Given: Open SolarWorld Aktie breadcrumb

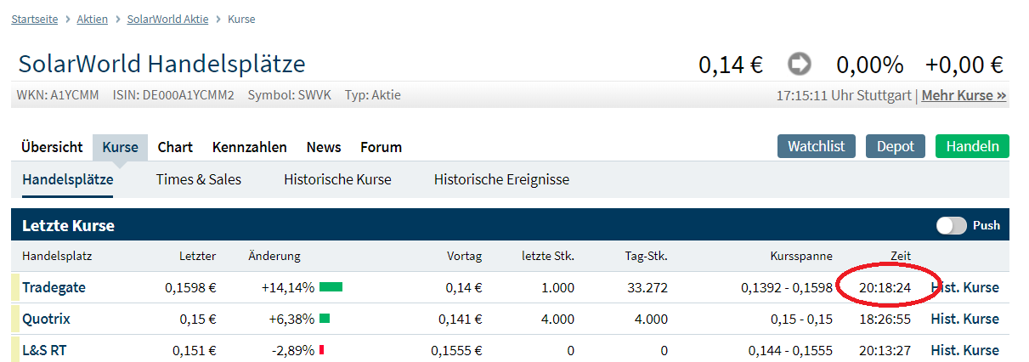Looking at the screenshot, I should [167, 19].
